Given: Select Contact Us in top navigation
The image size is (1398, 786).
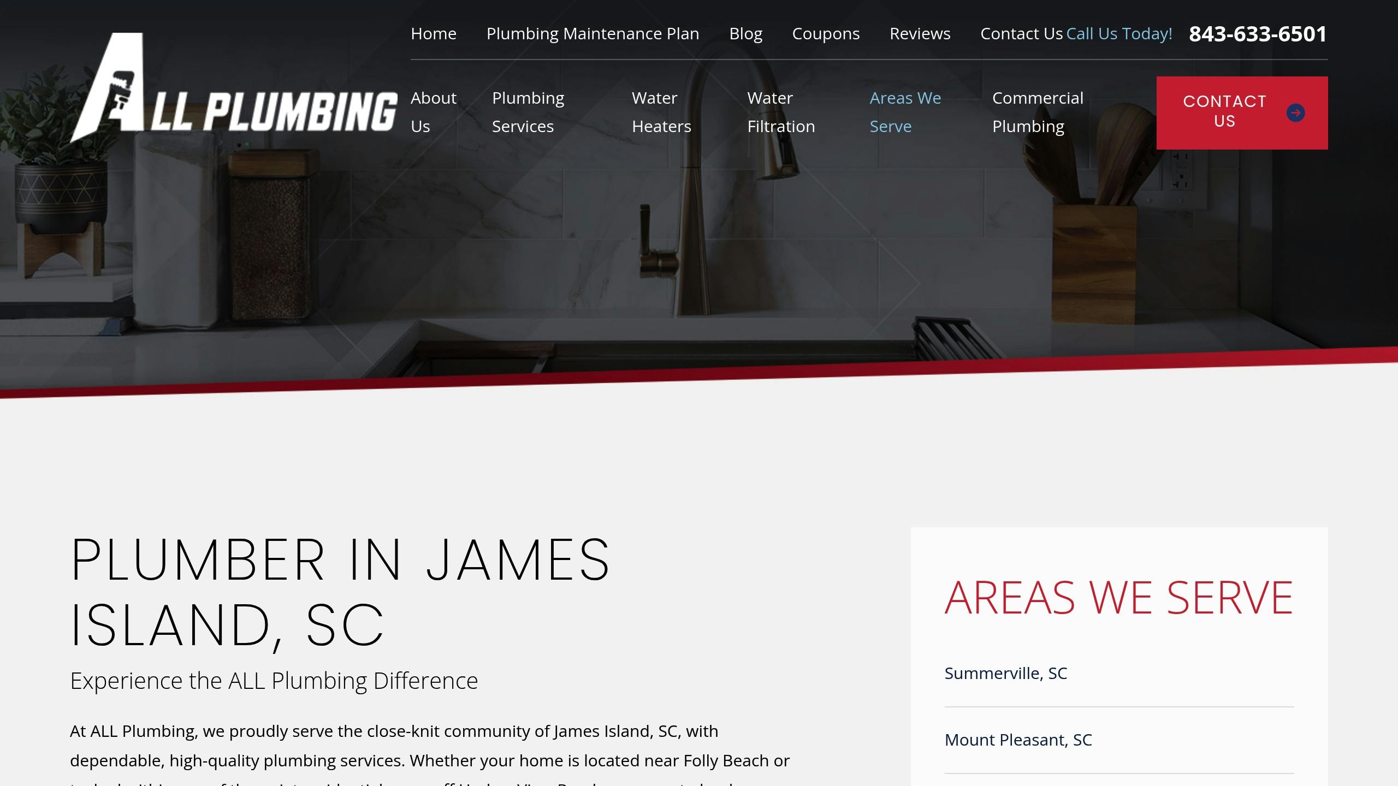Looking at the screenshot, I should pos(1021,33).
